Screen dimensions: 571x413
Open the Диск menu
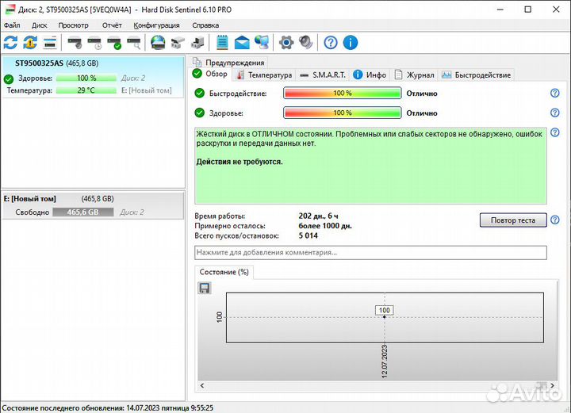point(40,25)
